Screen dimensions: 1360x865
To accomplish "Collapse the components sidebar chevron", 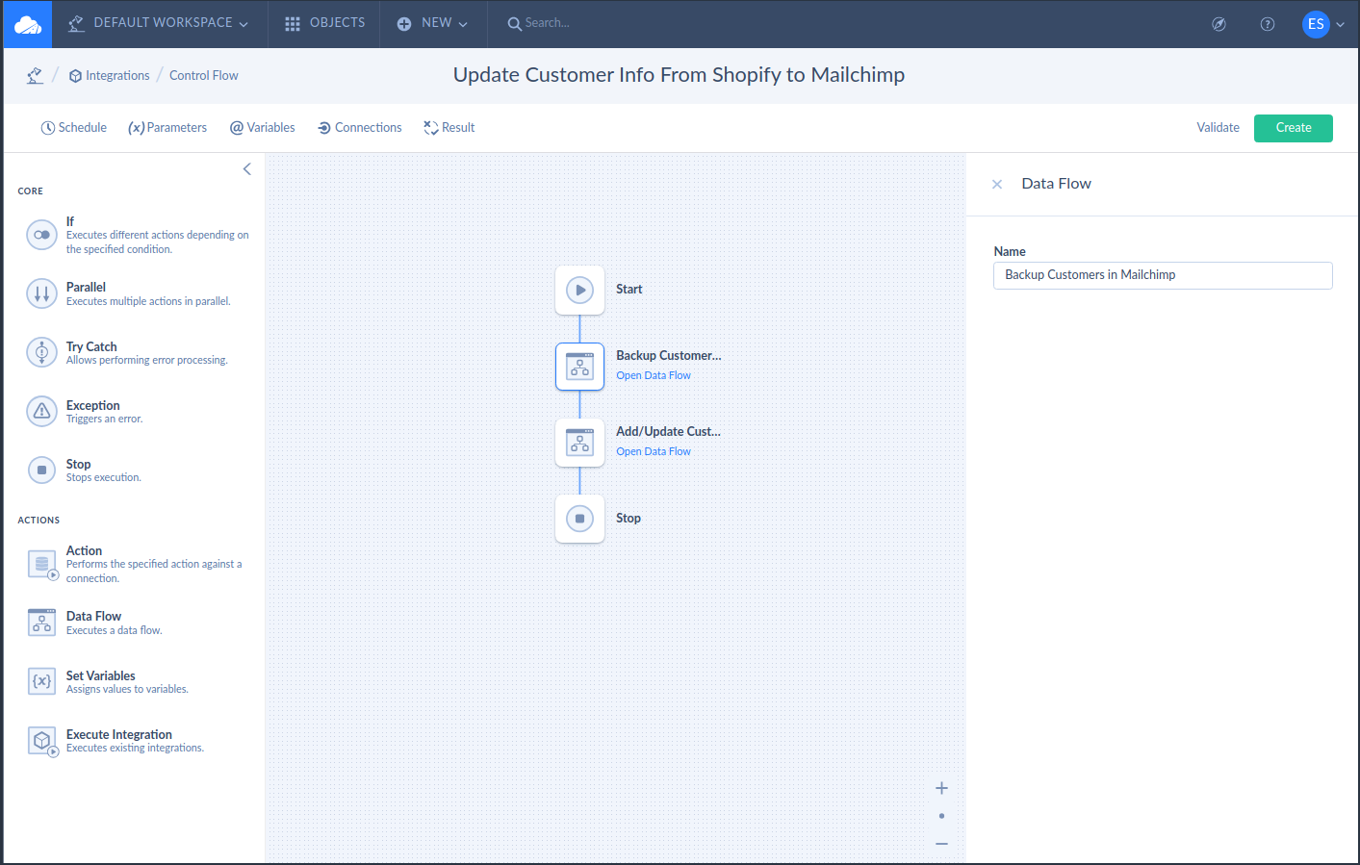I will 247,169.
